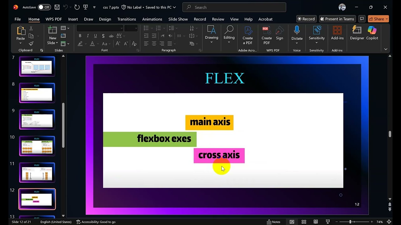Click the zoom in plus button
Screen dimensions: 401x225
372,222
